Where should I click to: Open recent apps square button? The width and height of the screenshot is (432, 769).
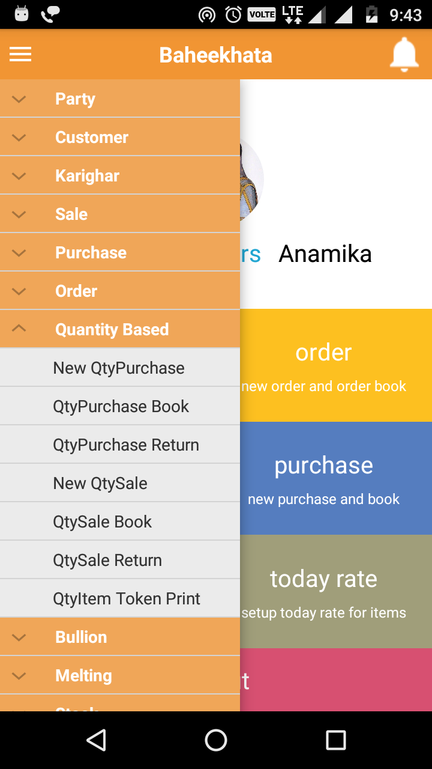click(335, 740)
